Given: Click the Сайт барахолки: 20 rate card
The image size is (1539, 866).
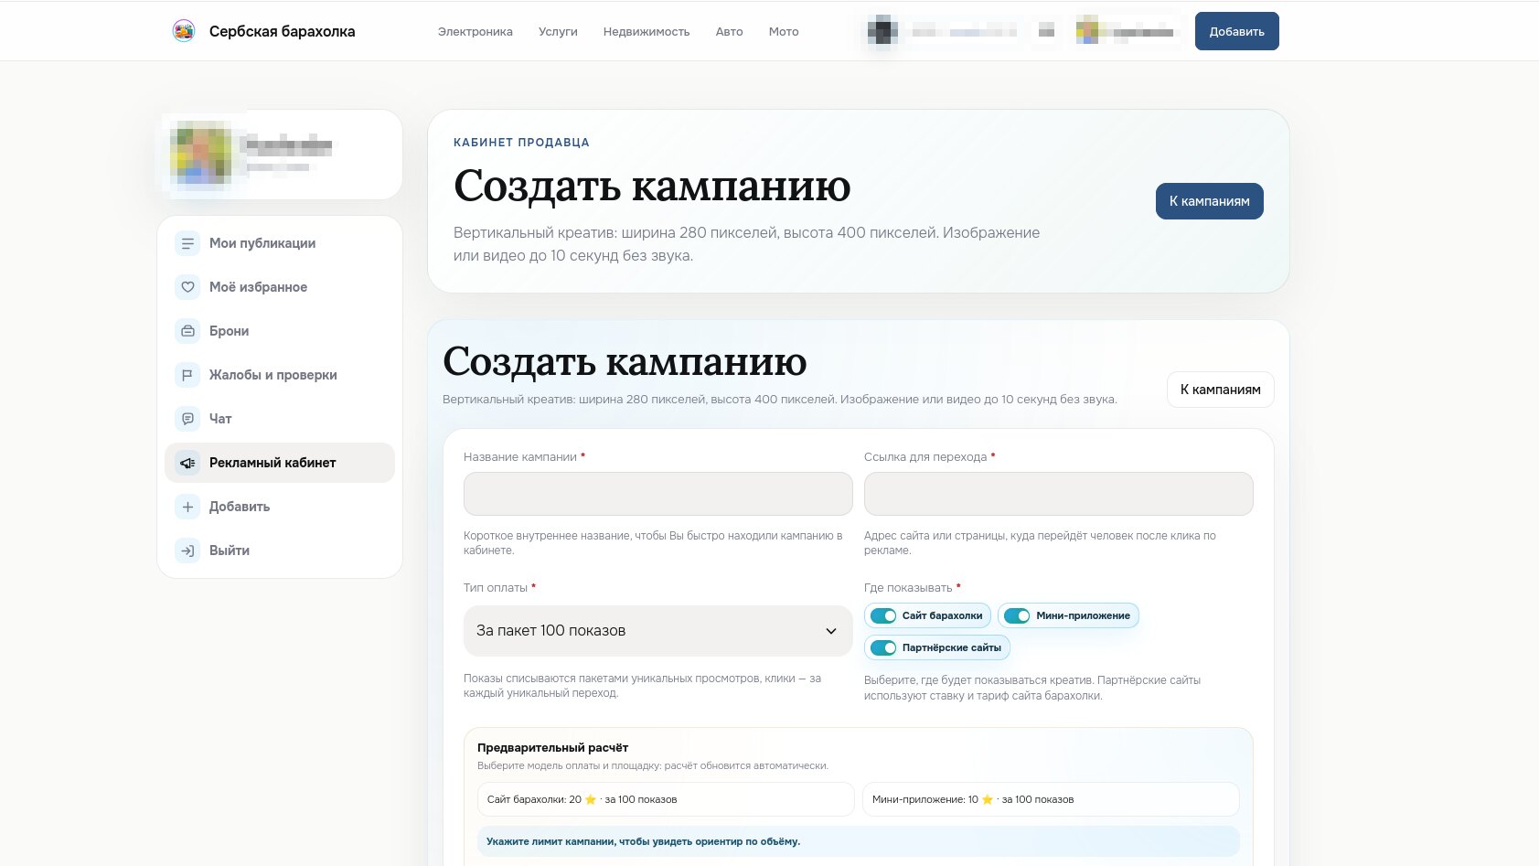Looking at the screenshot, I should (x=666, y=799).
